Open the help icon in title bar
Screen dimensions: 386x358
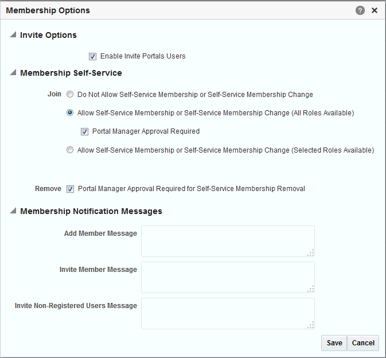[x=360, y=10]
